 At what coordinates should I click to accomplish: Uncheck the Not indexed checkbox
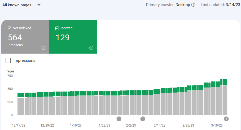click(10, 28)
